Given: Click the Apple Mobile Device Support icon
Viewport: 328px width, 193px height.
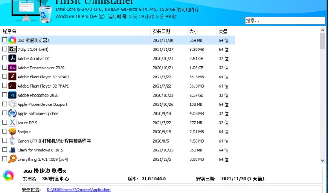Looking at the screenshot, I should pos(12,104).
